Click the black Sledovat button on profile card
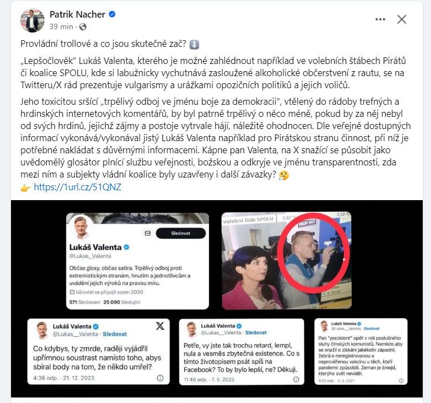431x403 pixels. 181,233
